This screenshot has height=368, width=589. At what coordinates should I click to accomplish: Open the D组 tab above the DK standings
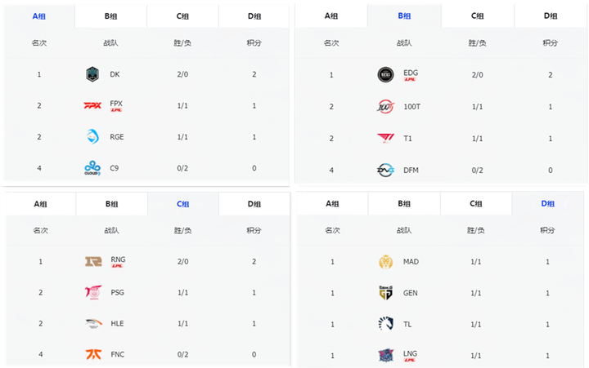pyautogui.click(x=254, y=16)
